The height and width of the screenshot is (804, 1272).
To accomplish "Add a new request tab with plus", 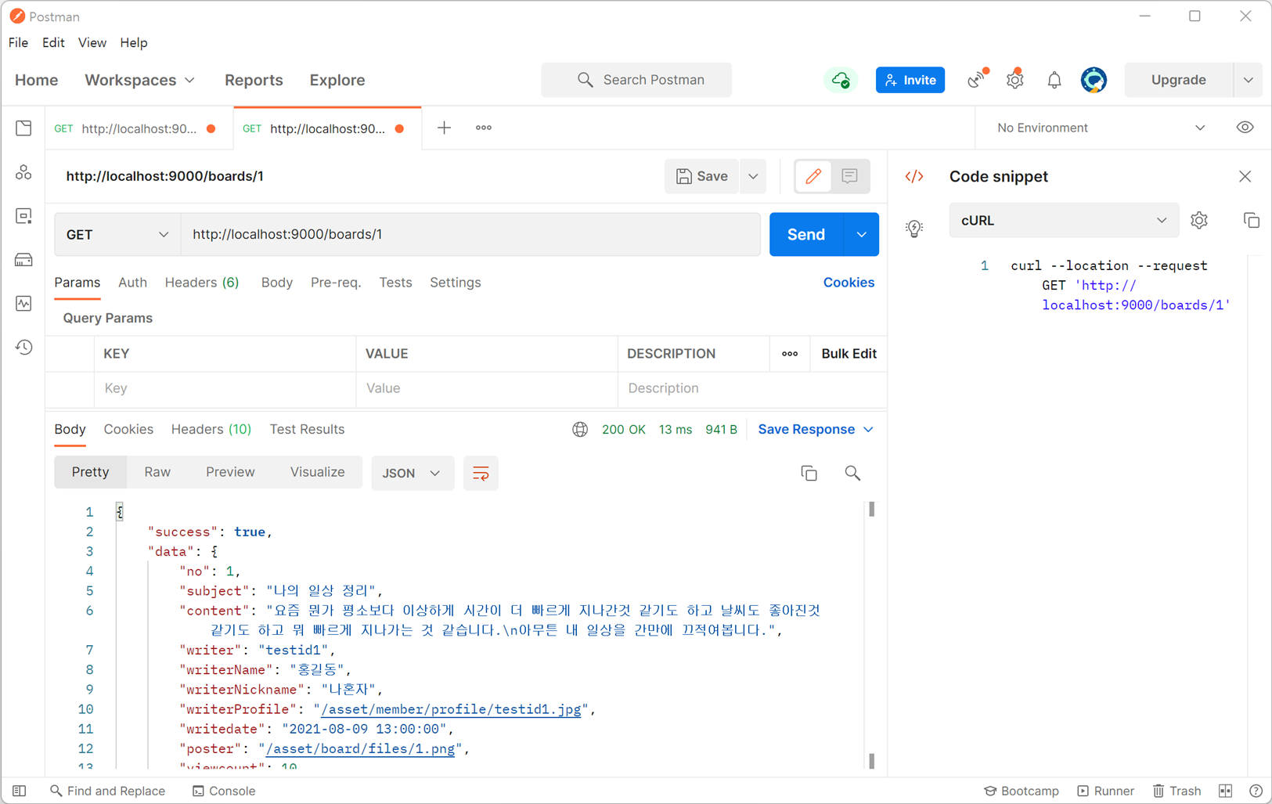I will pyautogui.click(x=444, y=128).
